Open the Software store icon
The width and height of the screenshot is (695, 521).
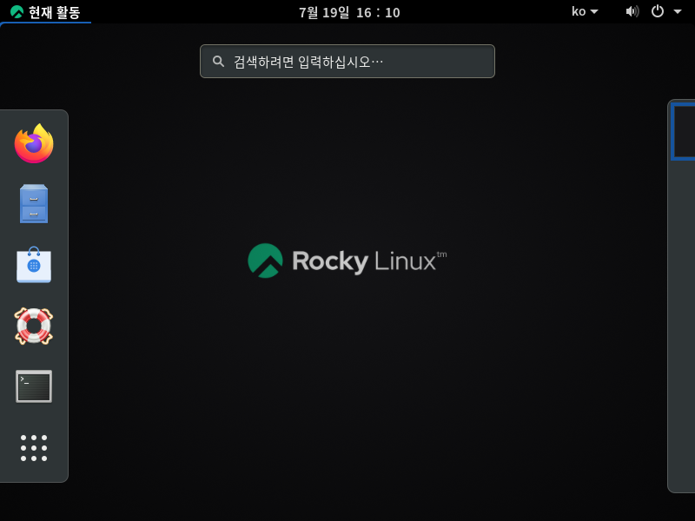tap(34, 265)
